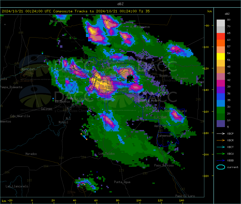241x204 pixels.
Task: Click the '-20' tick on horizontal km axis
Action: (10, 200)
